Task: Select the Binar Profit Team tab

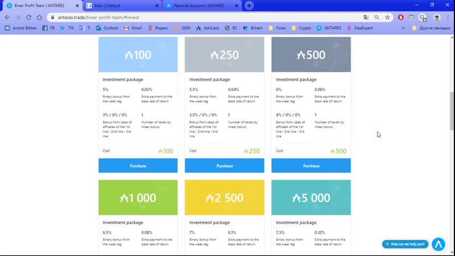Action: [x=42, y=6]
